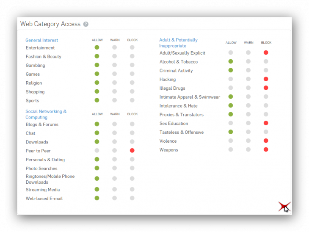
Task: Click the Streaming Media label
Action: pos(43,190)
